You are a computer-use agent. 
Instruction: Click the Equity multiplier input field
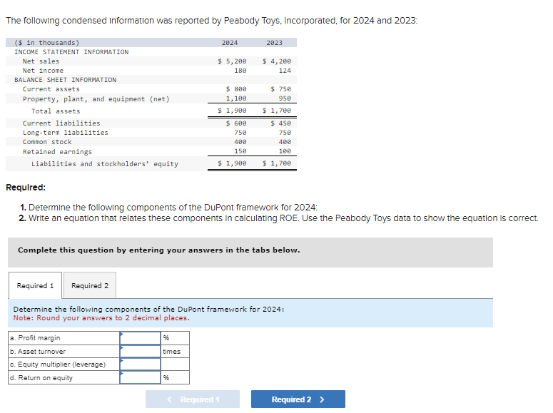[141, 364]
